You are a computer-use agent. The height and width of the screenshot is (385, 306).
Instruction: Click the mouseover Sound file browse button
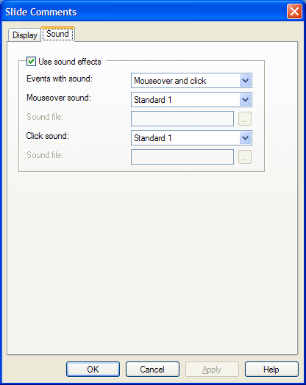[x=245, y=119]
